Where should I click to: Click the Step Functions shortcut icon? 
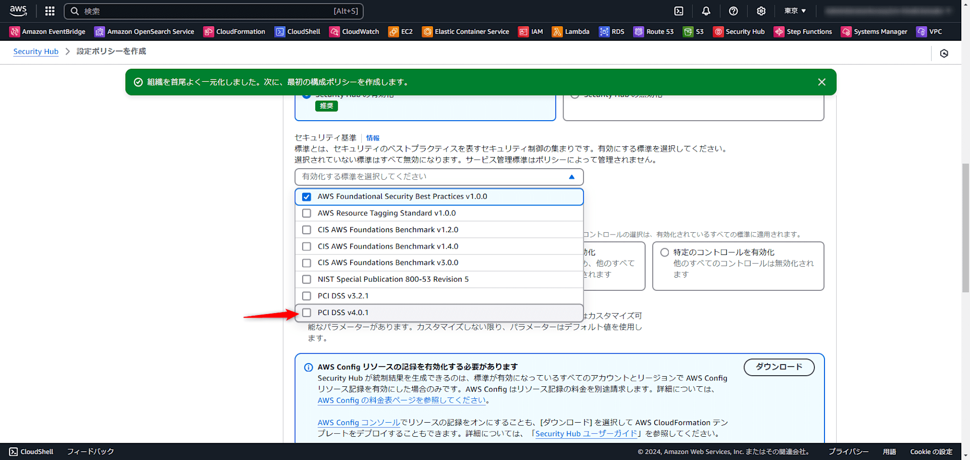pyautogui.click(x=779, y=32)
